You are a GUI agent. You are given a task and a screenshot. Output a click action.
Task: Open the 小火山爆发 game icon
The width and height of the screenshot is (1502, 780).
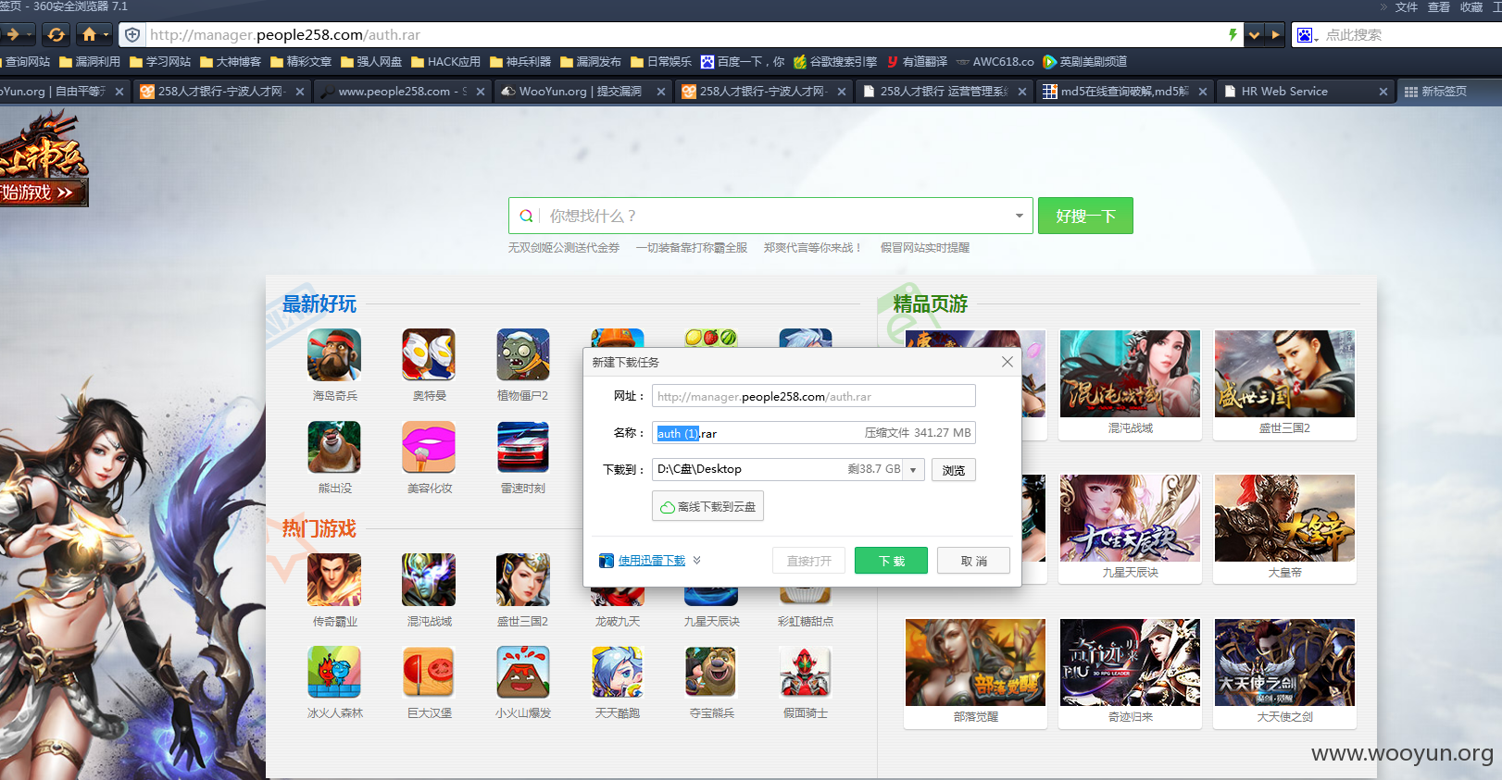[523, 672]
